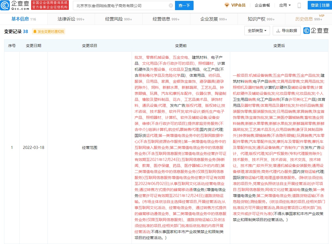Click the 企查查 logo beside 导出数据
This screenshot has width=332, height=244.
pyautogui.click(x=316, y=31)
